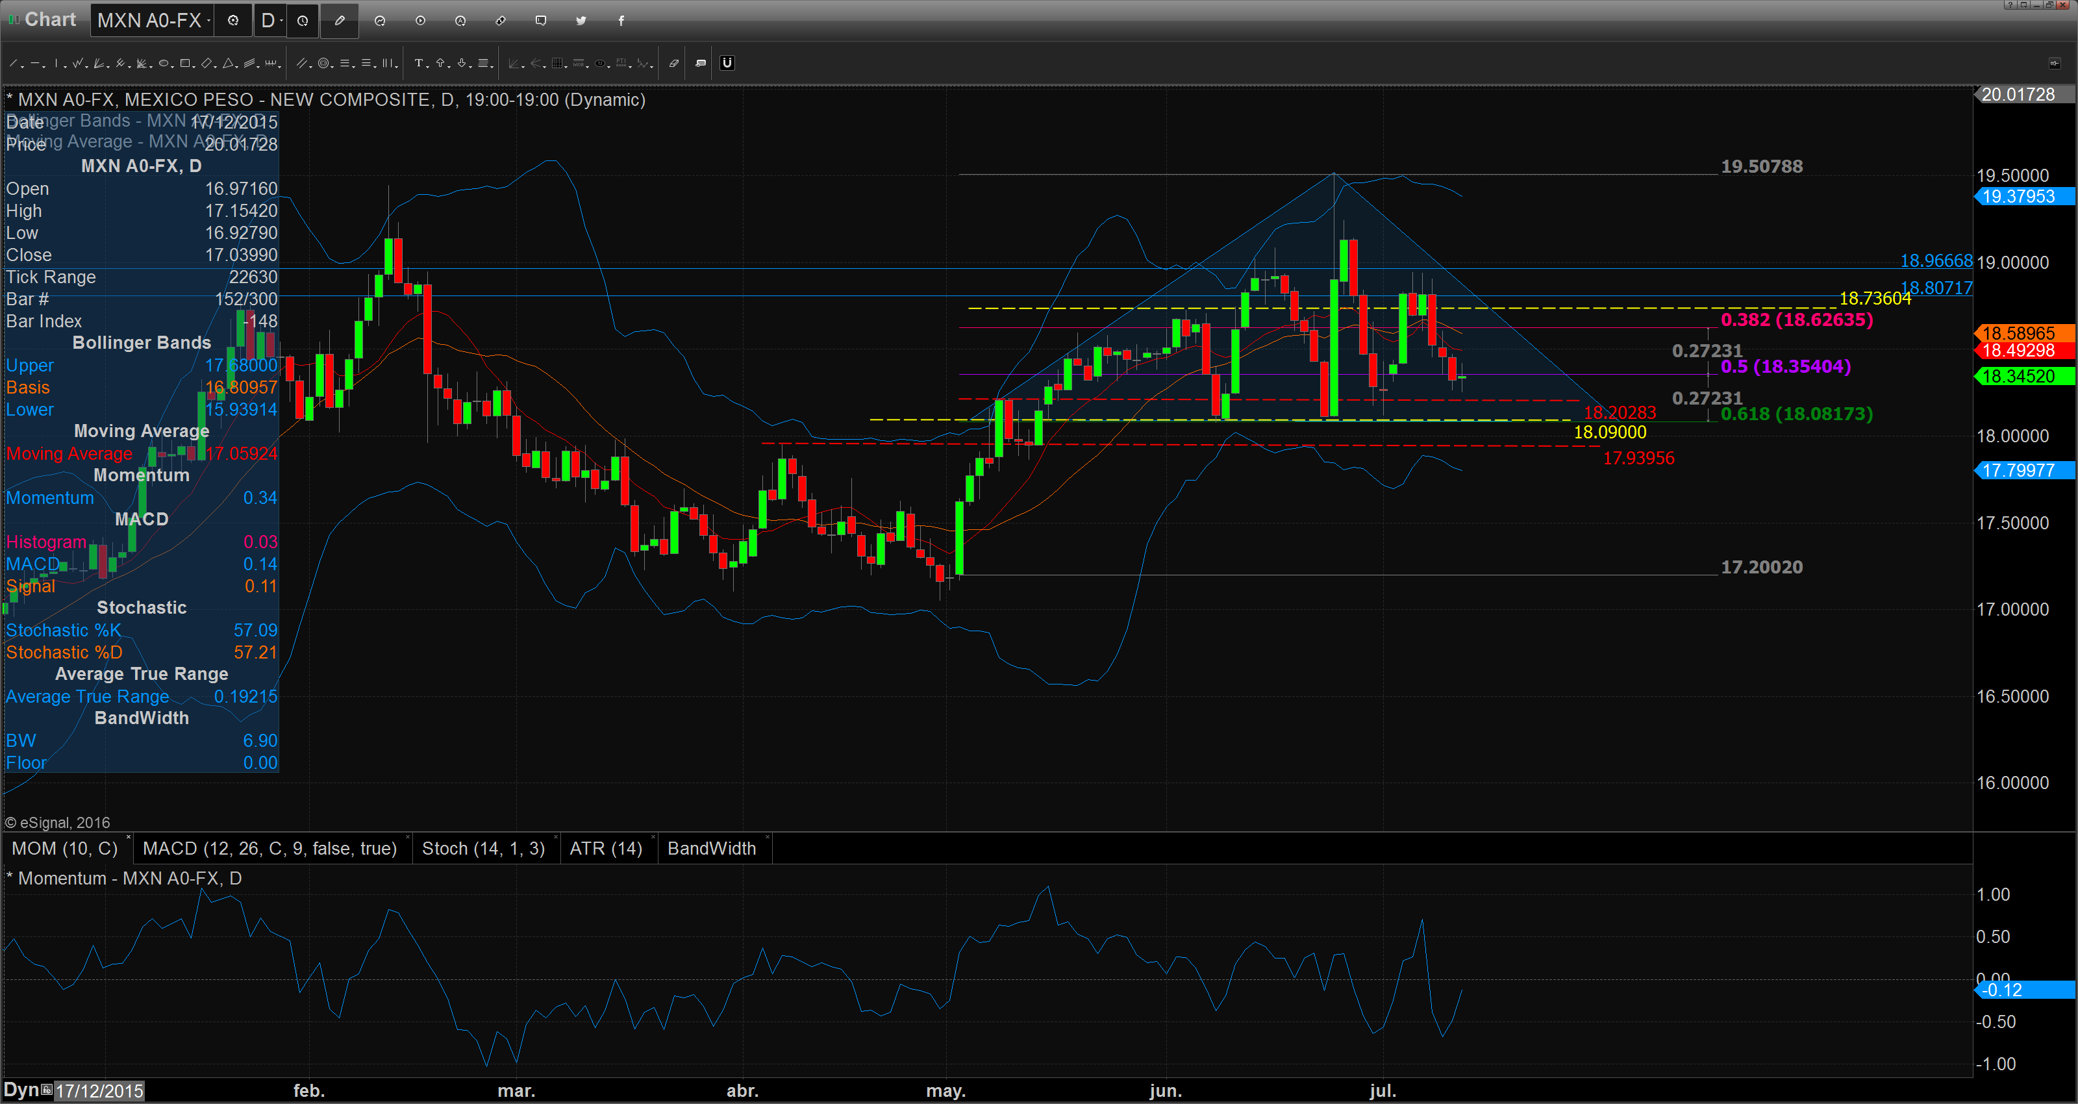Image resolution: width=2078 pixels, height=1104 pixels.
Task: Select the vertical line tool
Action: [x=56, y=63]
